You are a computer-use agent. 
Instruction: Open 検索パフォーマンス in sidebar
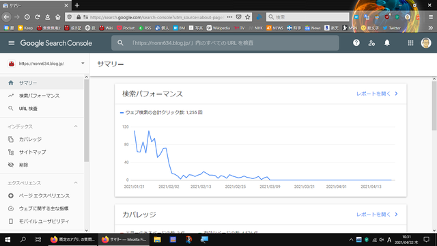pos(42,96)
